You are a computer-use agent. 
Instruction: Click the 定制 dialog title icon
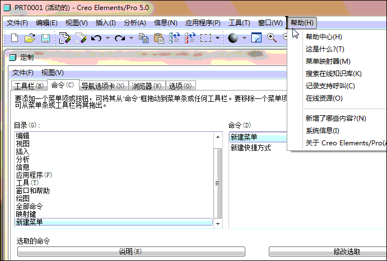12,58
